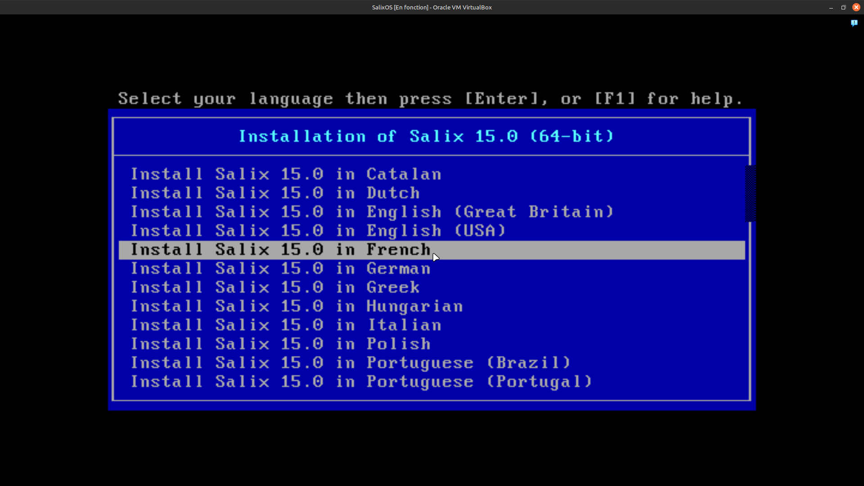
Task: Minimize the VirtualBox window
Action: click(831, 8)
